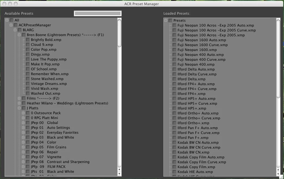Select Make It Pop.xmp preset

point(45,64)
